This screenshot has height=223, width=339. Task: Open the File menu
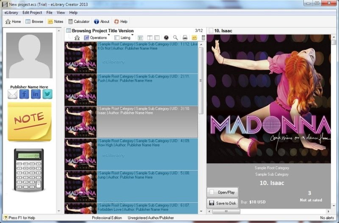coord(49,13)
